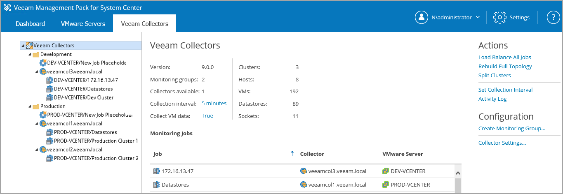The height and width of the screenshot is (194, 563).
Task: Click the Settings gear icon
Action: pos(499,17)
